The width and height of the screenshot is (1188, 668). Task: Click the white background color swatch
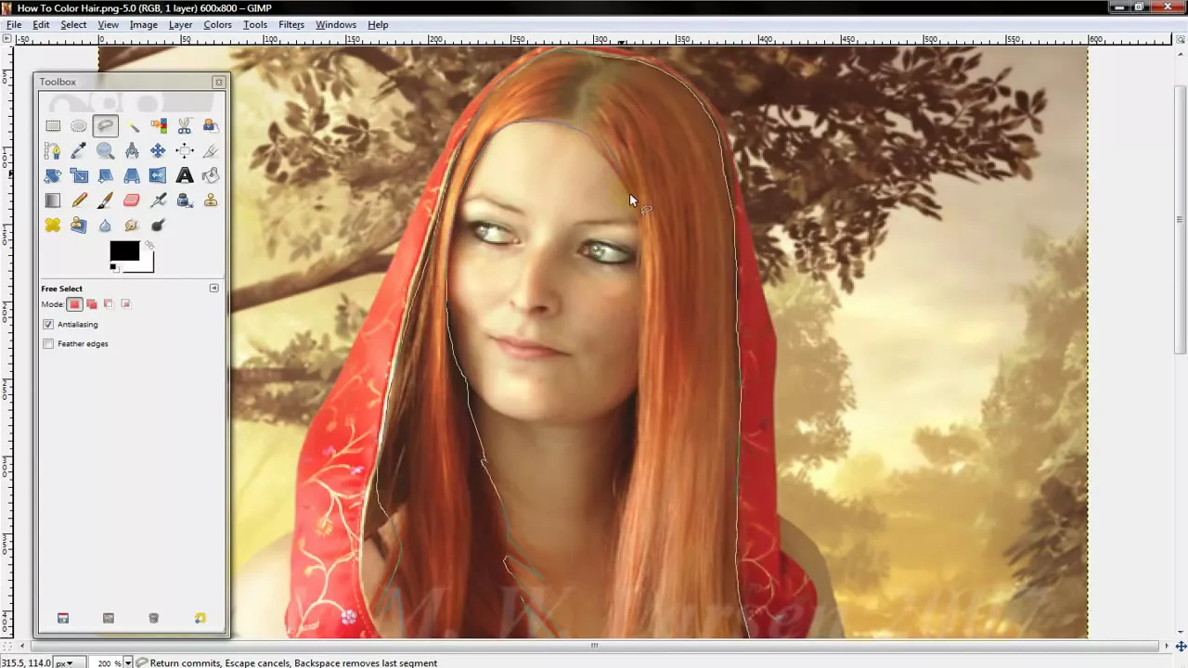[x=146, y=264]
